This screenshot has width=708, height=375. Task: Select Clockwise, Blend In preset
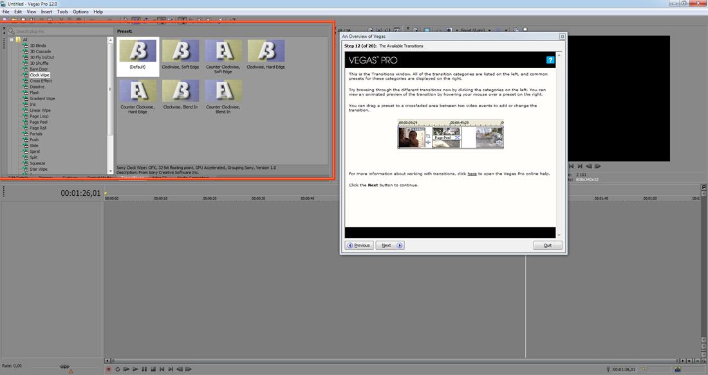[181, 94]
